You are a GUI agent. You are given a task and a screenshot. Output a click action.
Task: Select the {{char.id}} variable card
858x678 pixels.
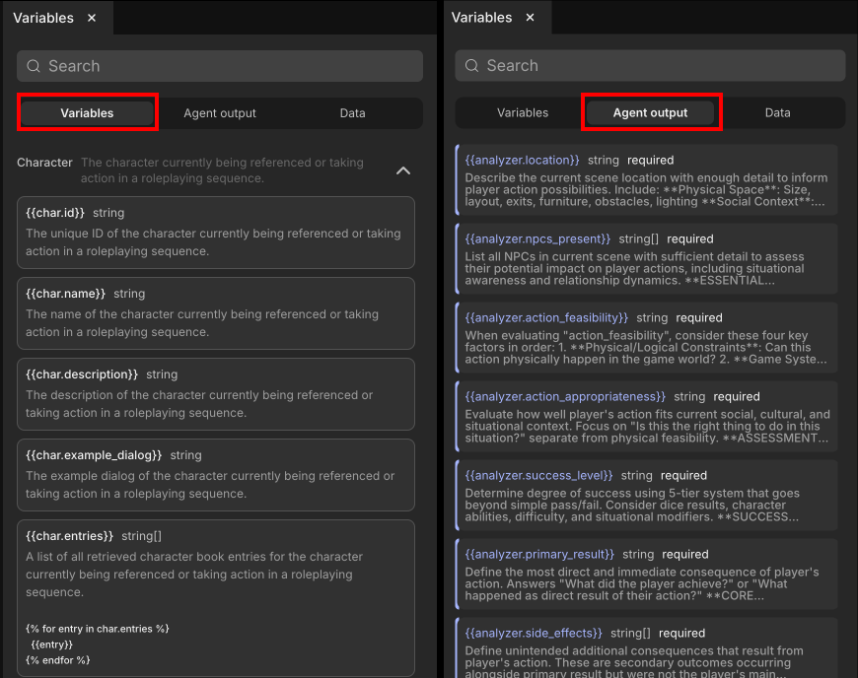pyautogui.click(x=215, y=233)
